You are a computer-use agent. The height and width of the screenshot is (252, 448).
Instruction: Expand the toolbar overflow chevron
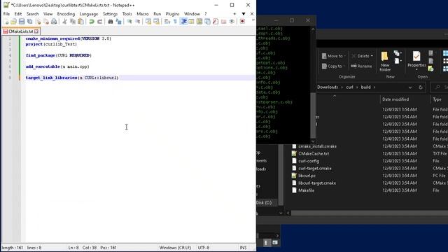(x=253, y=20)
